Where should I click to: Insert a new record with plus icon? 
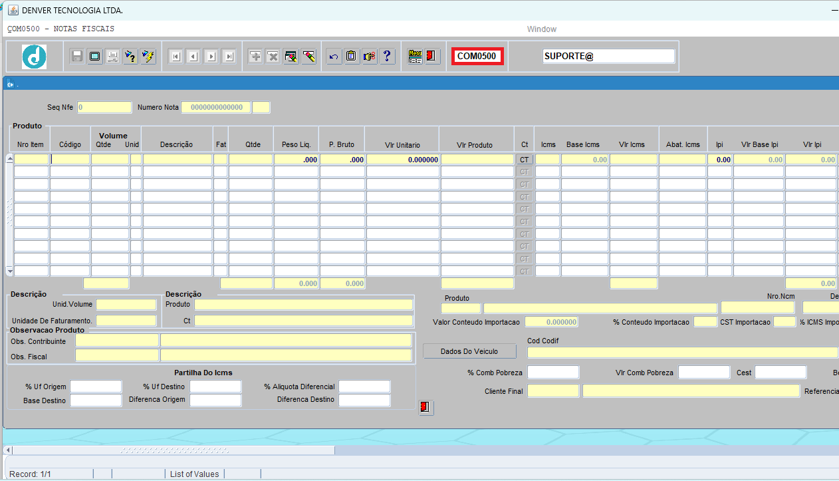255,57
